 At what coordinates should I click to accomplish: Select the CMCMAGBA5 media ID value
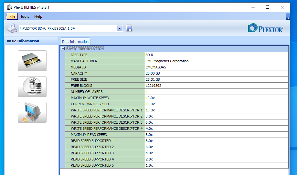[156, 67]
